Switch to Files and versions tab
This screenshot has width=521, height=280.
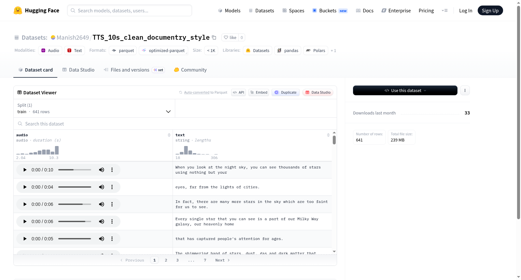(134, 70)
